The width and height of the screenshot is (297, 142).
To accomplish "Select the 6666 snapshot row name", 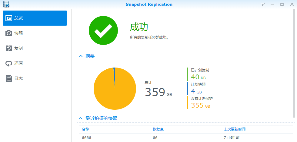I will click(86, 138).
